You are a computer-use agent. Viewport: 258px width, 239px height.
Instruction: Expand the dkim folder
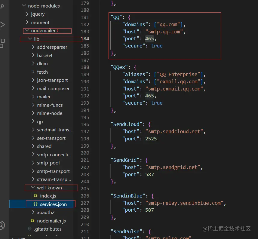[33, 63]
